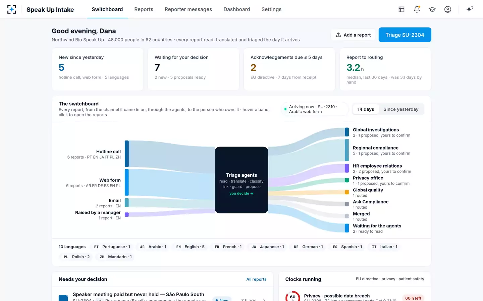Filter by Arabic language chip

click(x=153, y=247)
